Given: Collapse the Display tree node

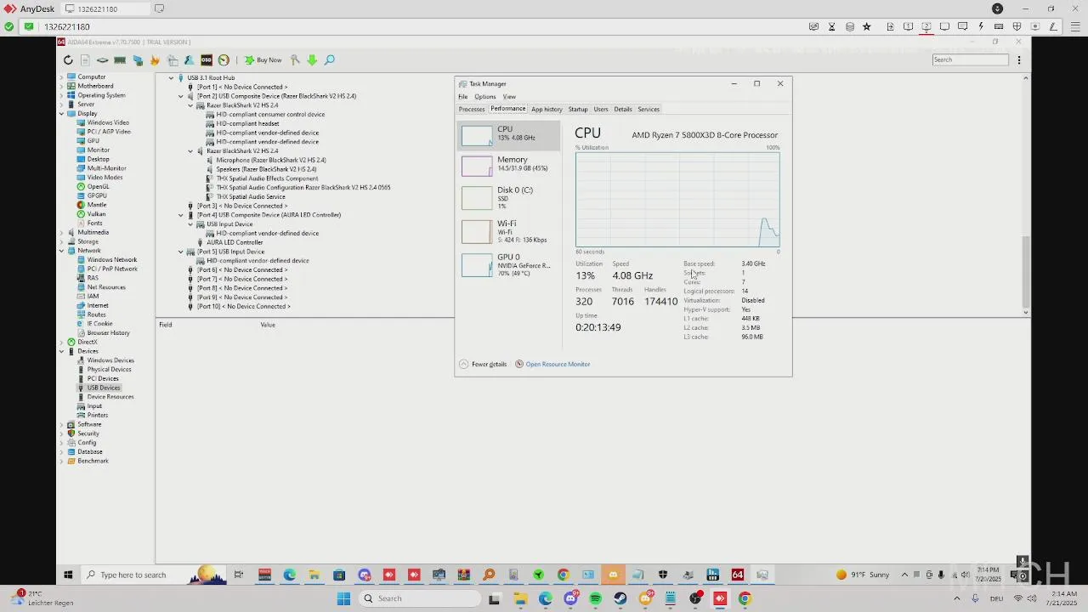Looking at the screenshot, I should pyautogui.click(x=61, y=114).
